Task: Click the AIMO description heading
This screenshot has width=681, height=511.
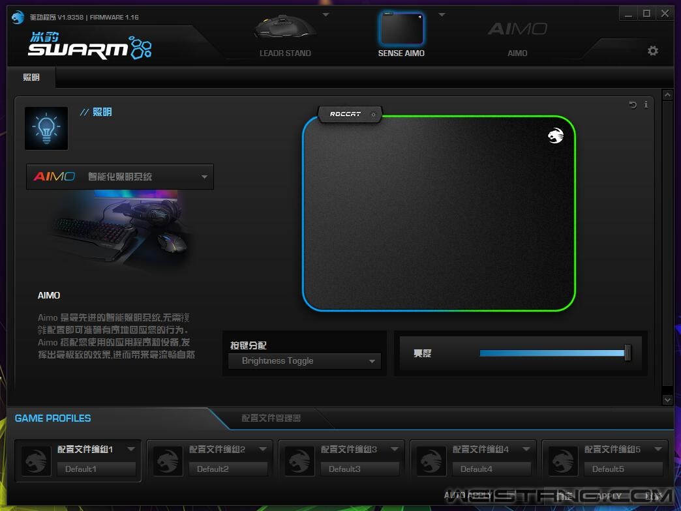Action: click(x=49, y=295)
